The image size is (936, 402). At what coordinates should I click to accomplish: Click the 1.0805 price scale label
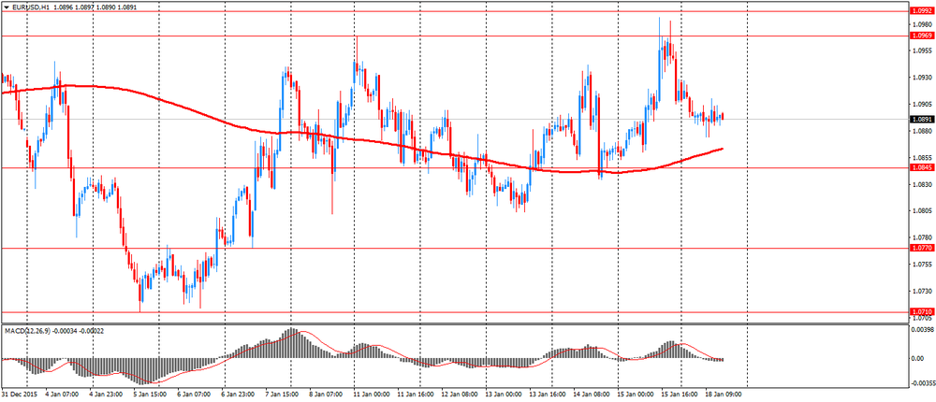pyautogui.click(x=921, y=211)
